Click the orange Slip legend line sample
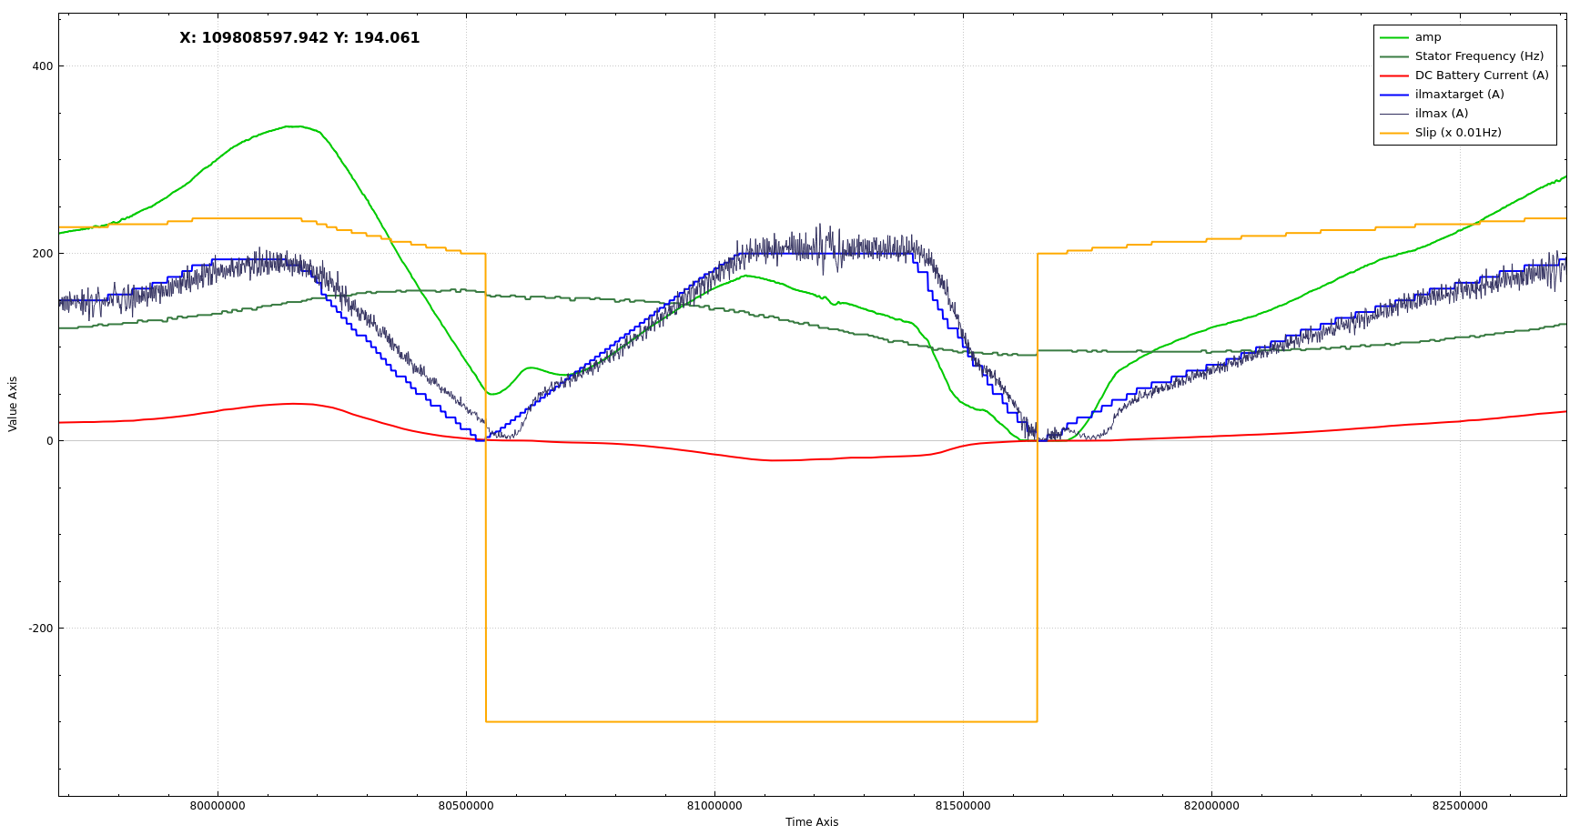Screen dimensions: 1580x835 1393,133
